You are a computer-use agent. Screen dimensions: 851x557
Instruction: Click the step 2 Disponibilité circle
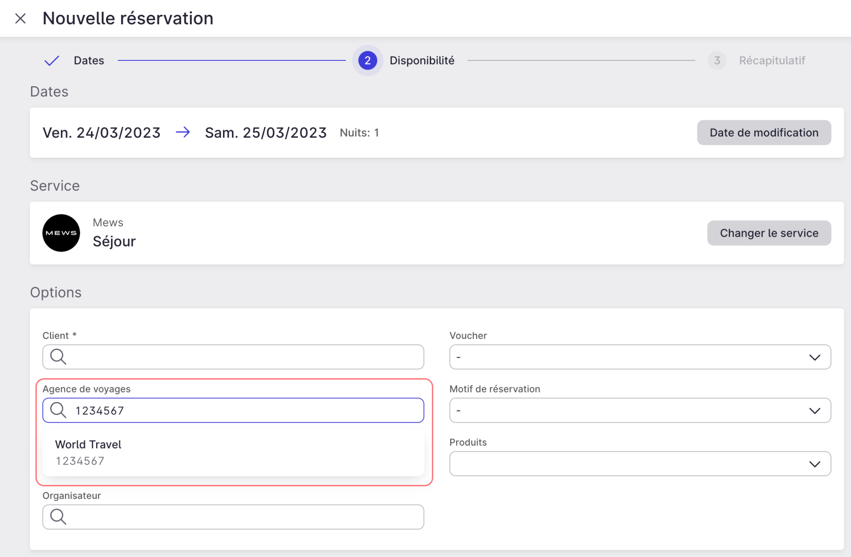(368, 60)
